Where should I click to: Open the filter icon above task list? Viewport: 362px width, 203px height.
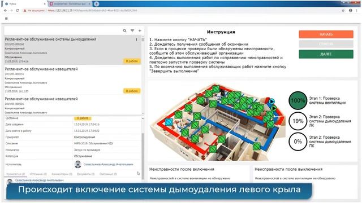(132, 30)
